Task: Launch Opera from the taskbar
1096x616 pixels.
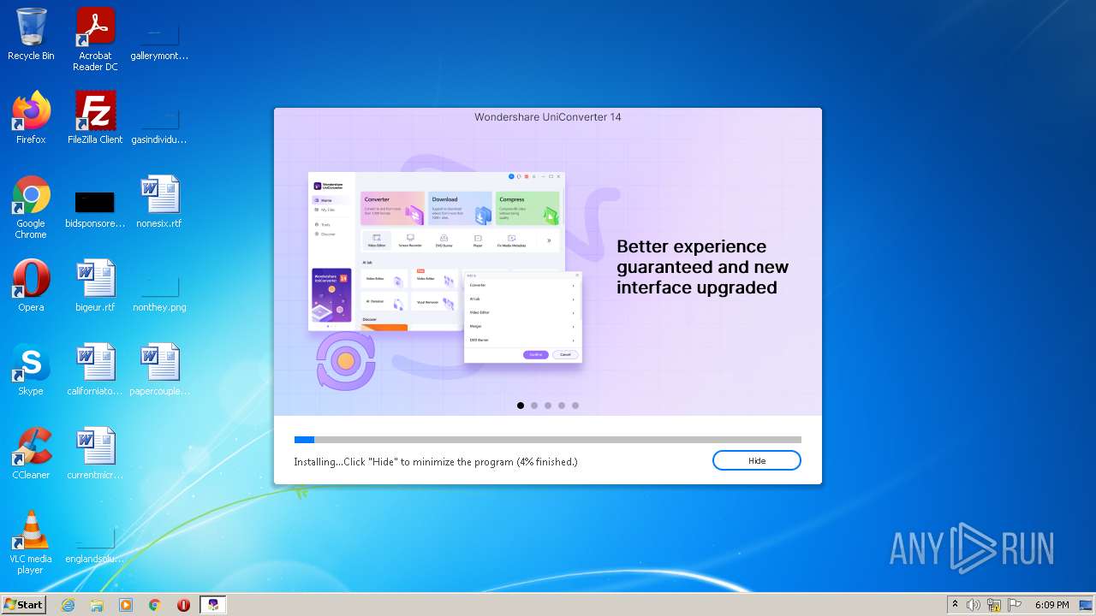Action: click(183, 605)
